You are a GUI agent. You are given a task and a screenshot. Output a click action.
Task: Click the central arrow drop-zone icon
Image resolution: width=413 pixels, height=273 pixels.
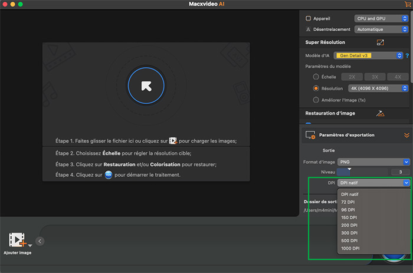[x=146, y=86]
